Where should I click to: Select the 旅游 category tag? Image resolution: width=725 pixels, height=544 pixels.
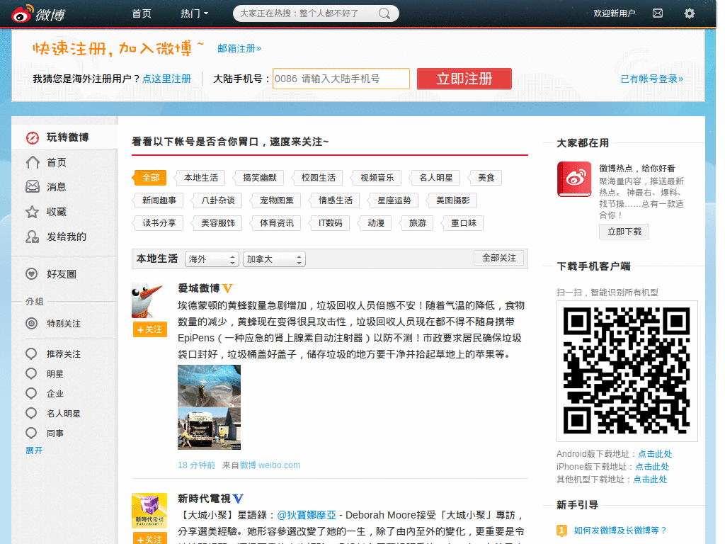pyautogui.click(x=416, y=223)
